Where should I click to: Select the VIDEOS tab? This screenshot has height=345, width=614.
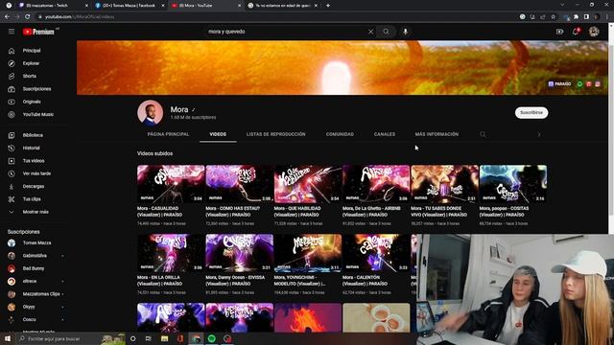[218, 134]
